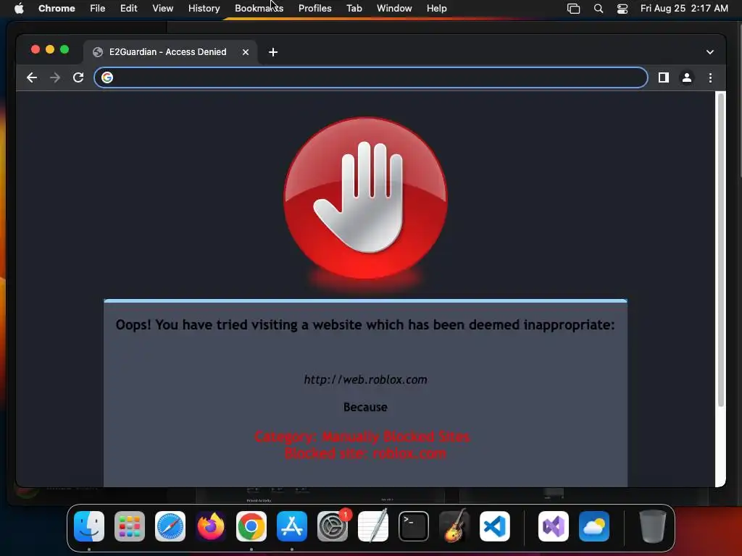Click Chrome icon in the Dock
The image size is (742, 556).
click(x=251, y=526)
